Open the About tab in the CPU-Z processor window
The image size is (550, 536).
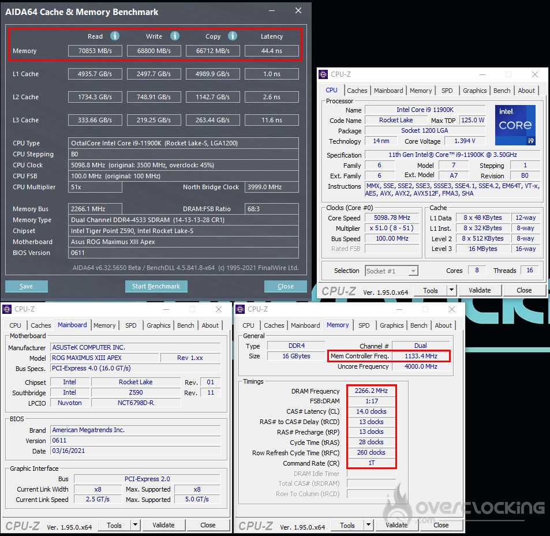click(526, 91)
